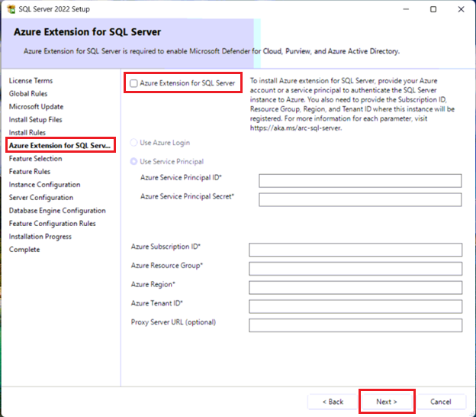Select the Use Service Principal radio button
The width and height of the screenshot is (476, 417).
point(133,161)
